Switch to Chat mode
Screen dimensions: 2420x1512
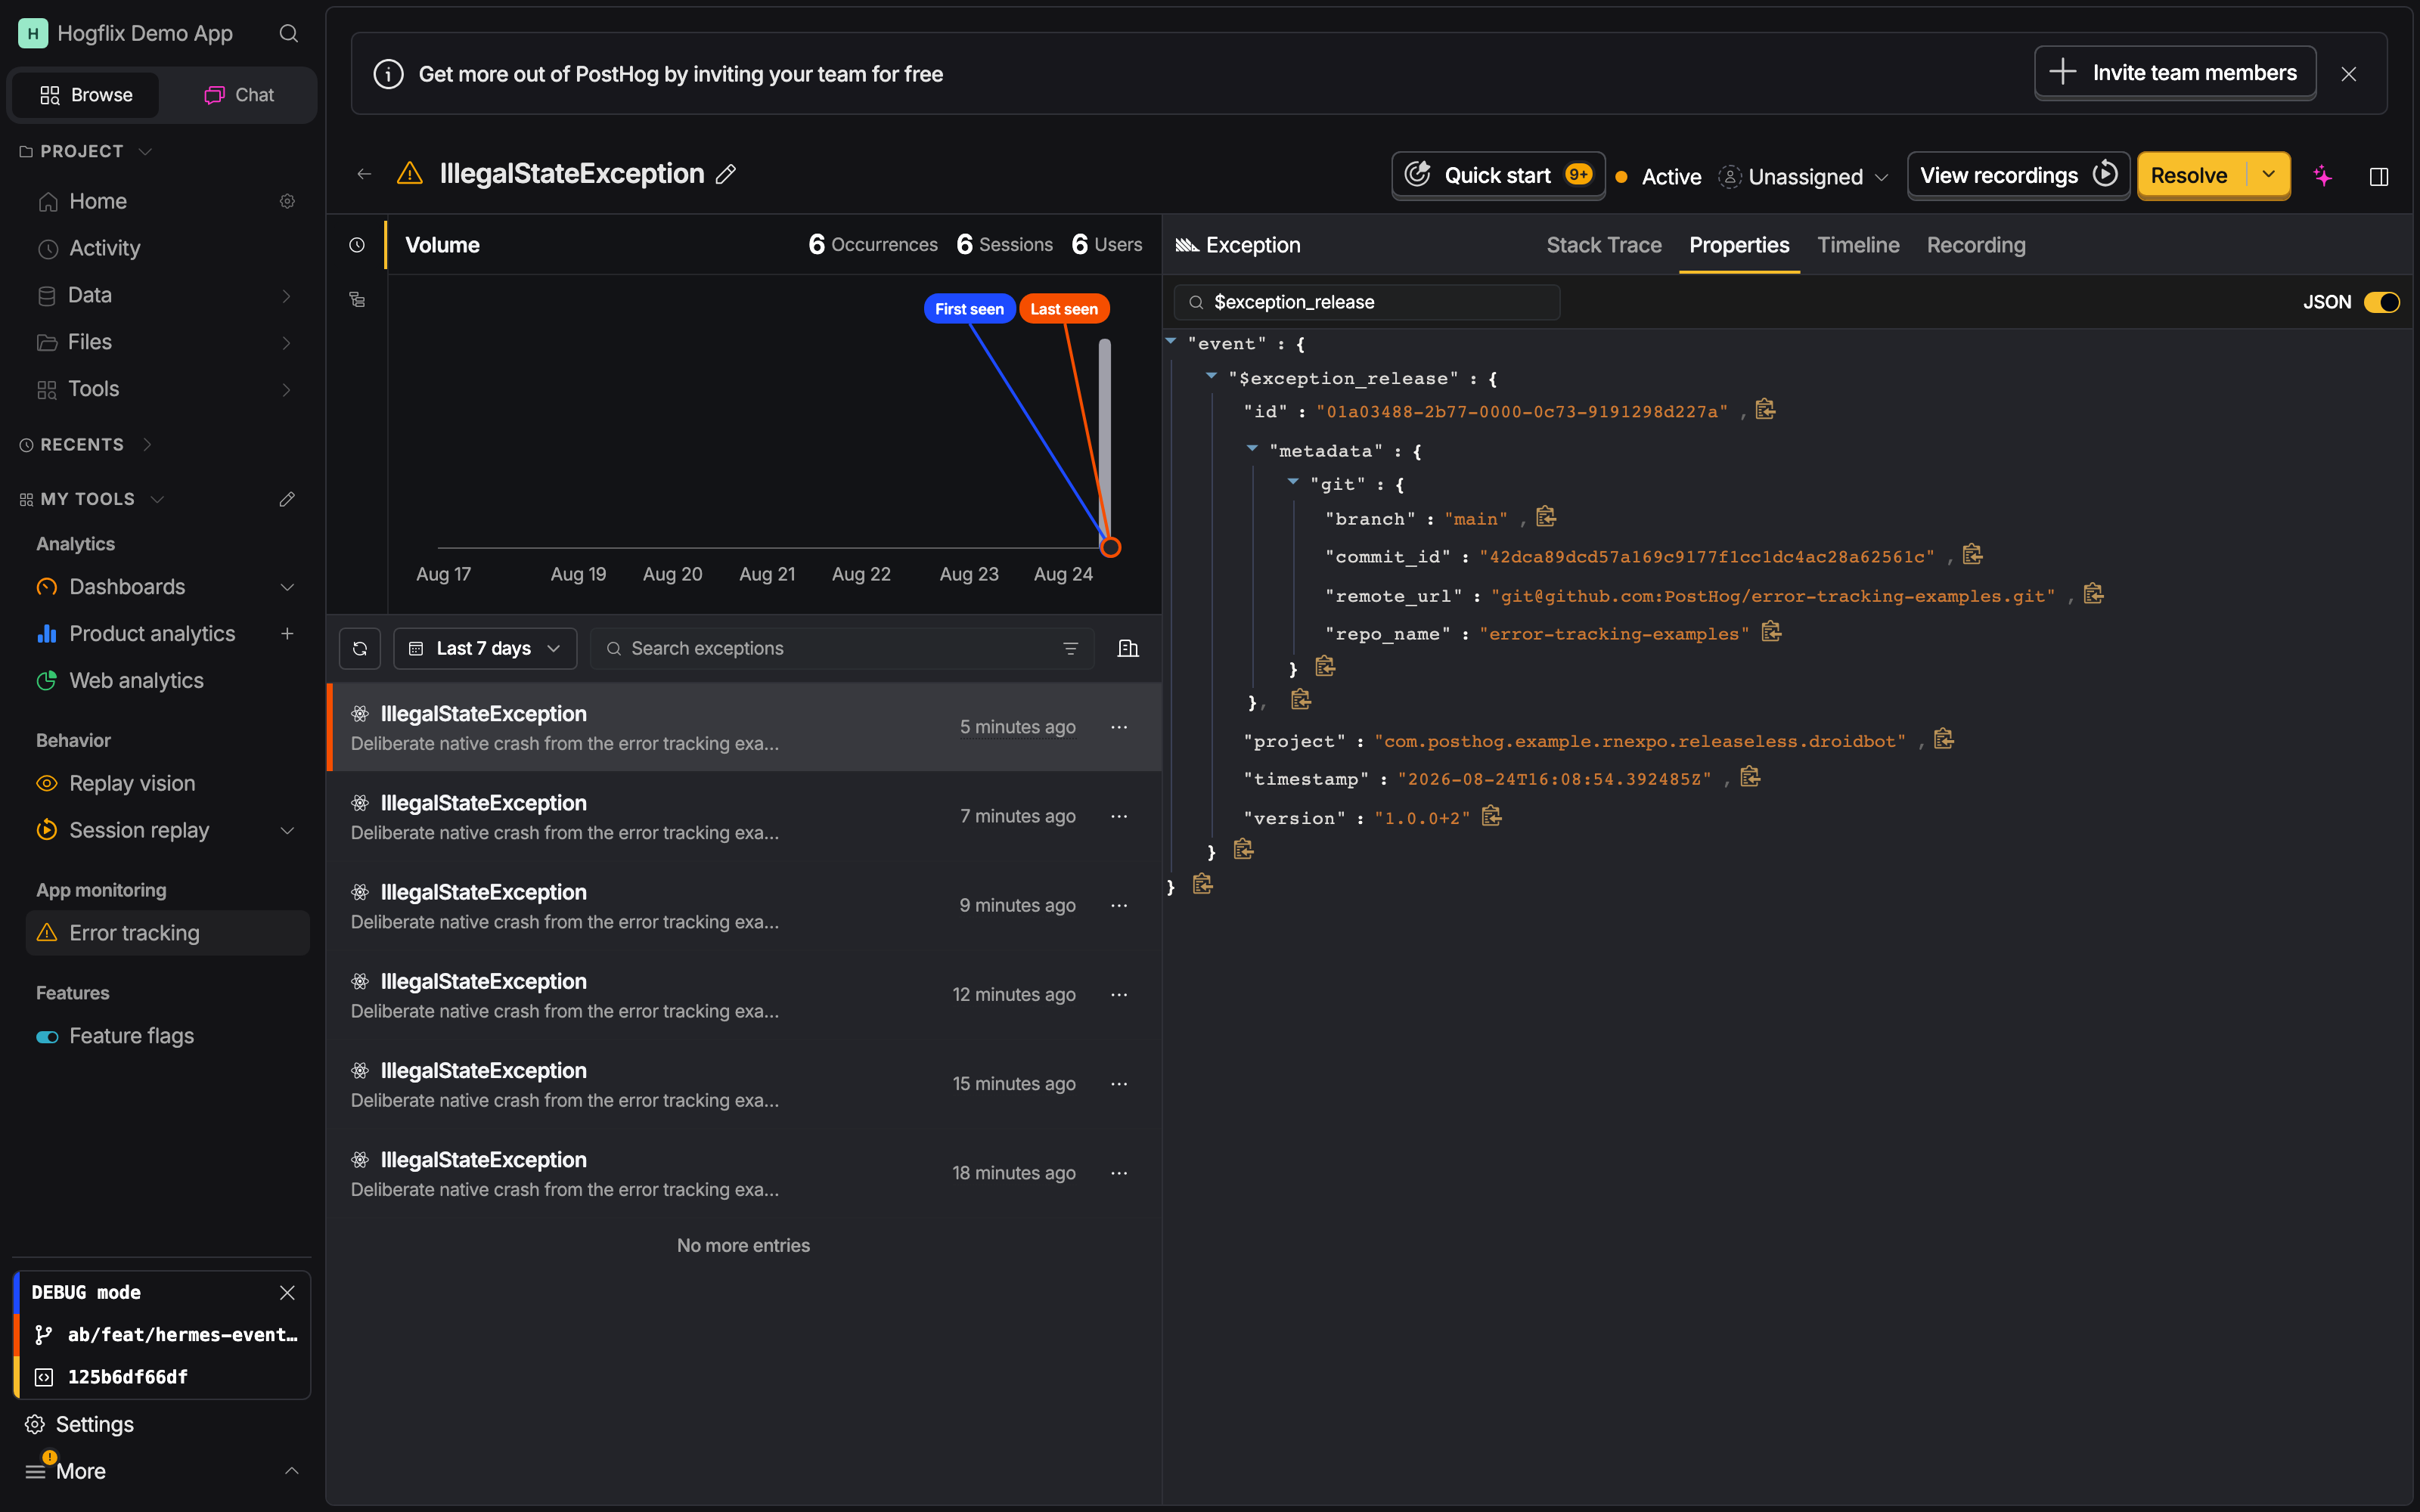click(x=239, y=95)
